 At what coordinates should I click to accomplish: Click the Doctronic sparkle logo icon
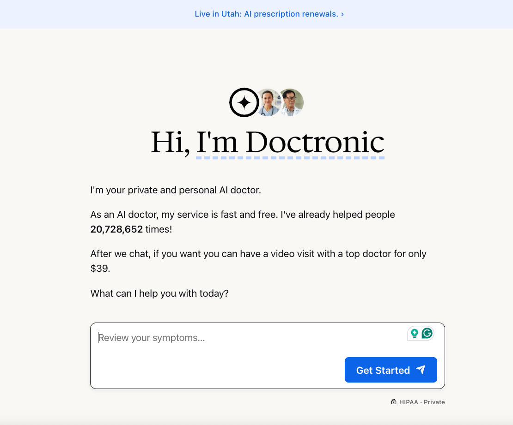coord(244,102)
